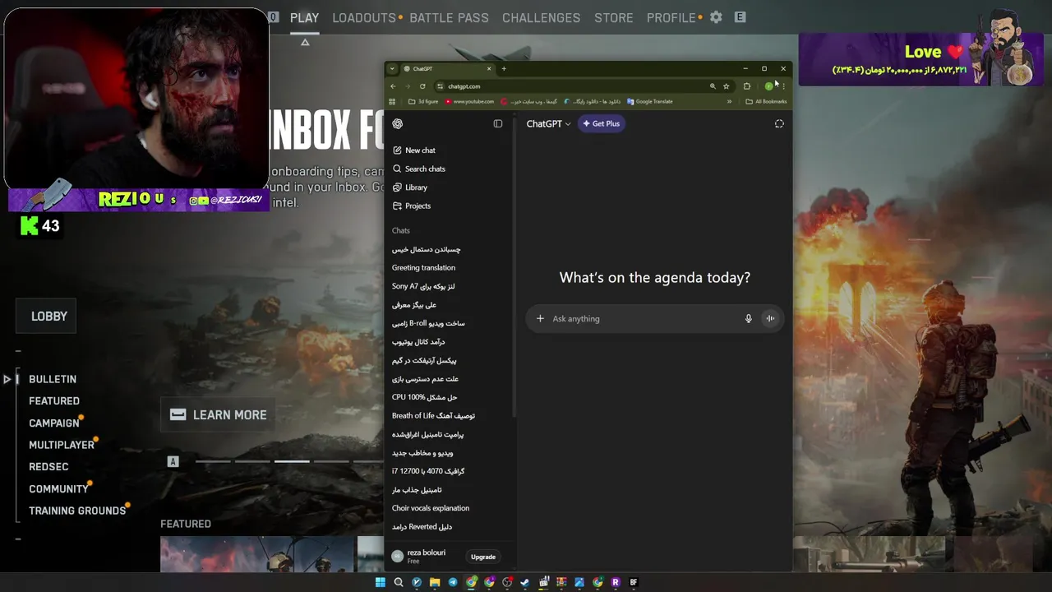
Task: Open the Chrome extensions puzzle icon
Action: (x=747, y=86)
